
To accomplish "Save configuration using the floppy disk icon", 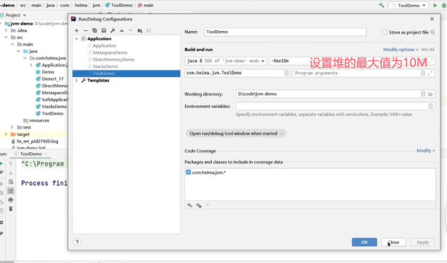I will [x=104, y=30].
